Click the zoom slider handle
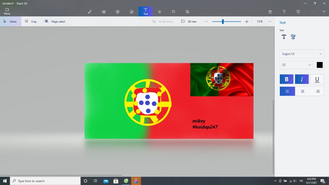 [223, 22]
